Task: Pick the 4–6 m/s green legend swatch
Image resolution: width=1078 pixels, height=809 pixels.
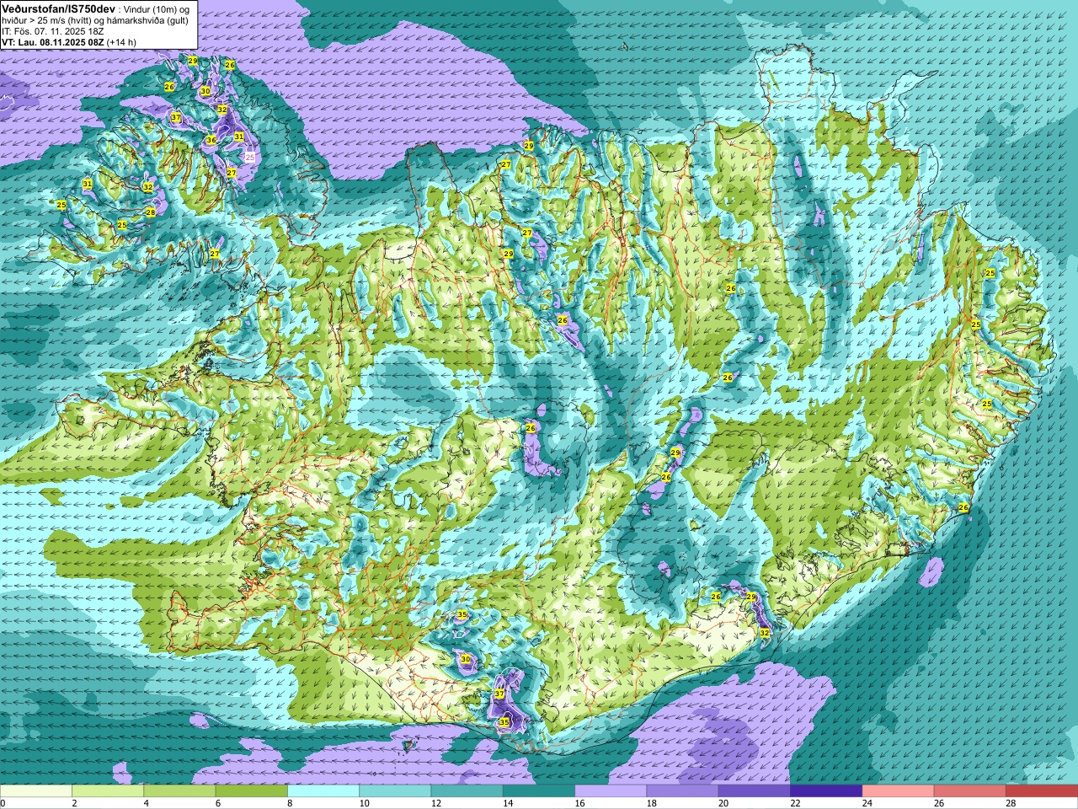Action: point(179,791)
